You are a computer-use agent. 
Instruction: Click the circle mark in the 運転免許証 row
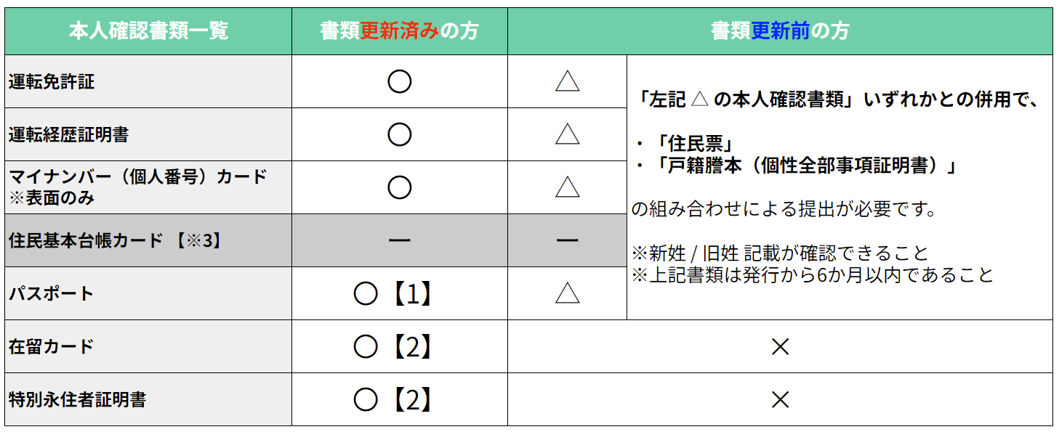pyautogui.click(x=399, y=81)
